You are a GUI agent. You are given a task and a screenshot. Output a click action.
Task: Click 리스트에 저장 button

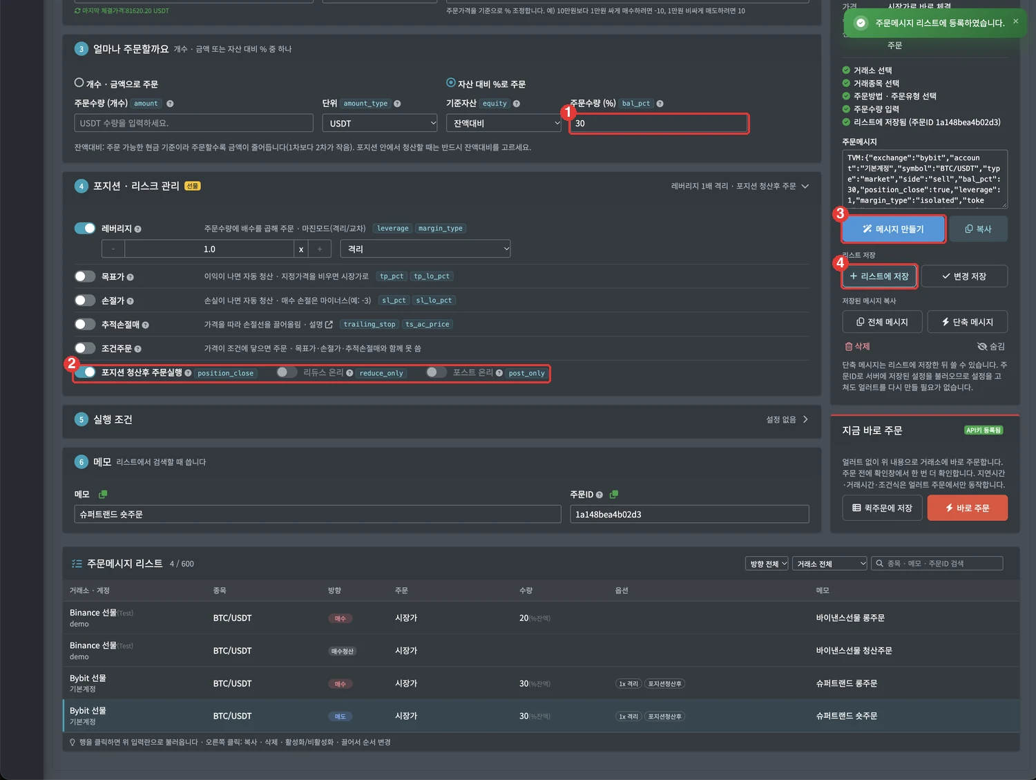click(x=879, y=276)
